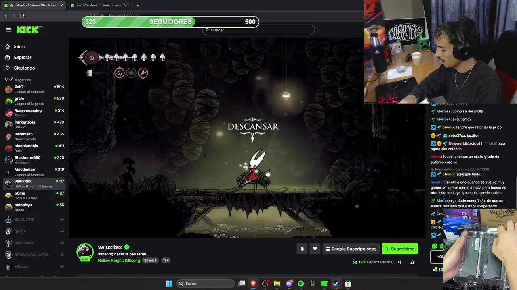517x290 pixels.
Task: Open Hollow Knight: Silksong category link
Action: click(x=119, y=261)
